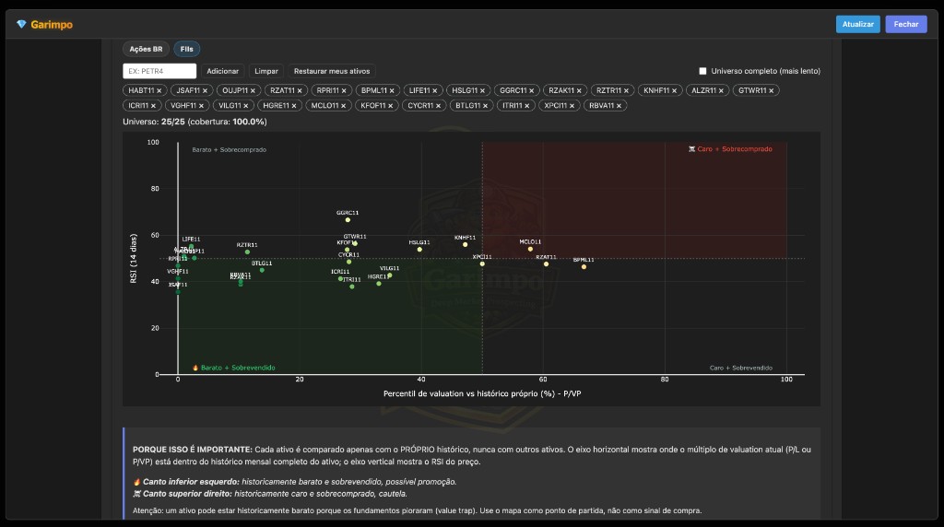Viewport: 944px width, 527px height.
Task: Click the KNHF11 data point on chart
Action: (x=466, y=245)
